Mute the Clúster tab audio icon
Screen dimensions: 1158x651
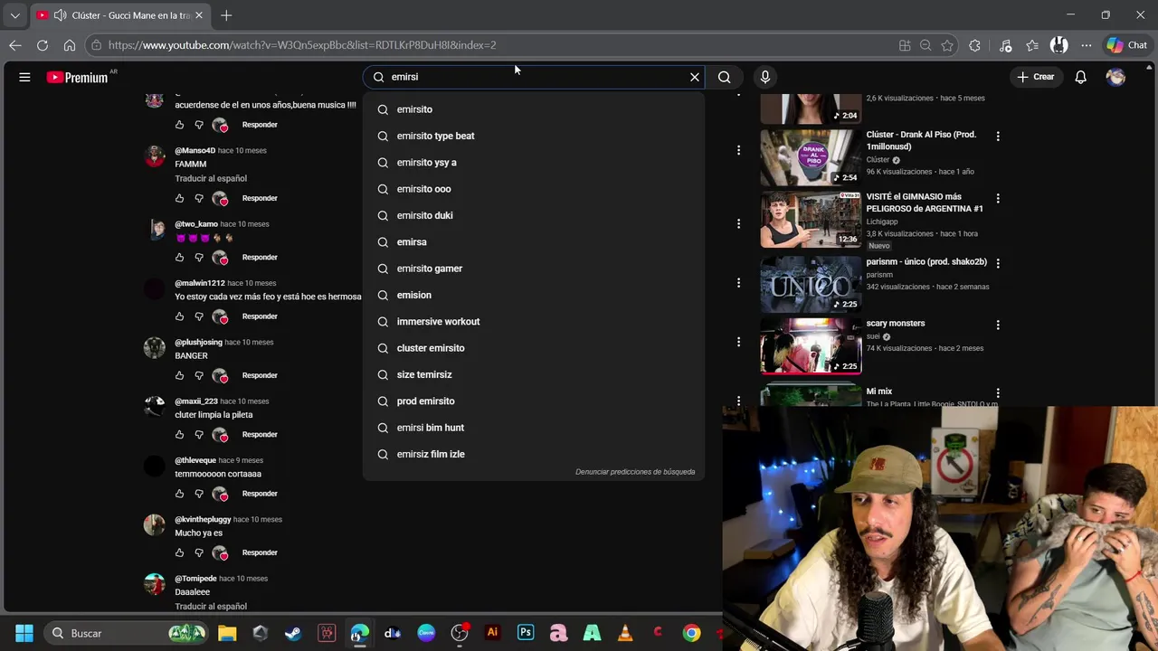coord(60,15)
